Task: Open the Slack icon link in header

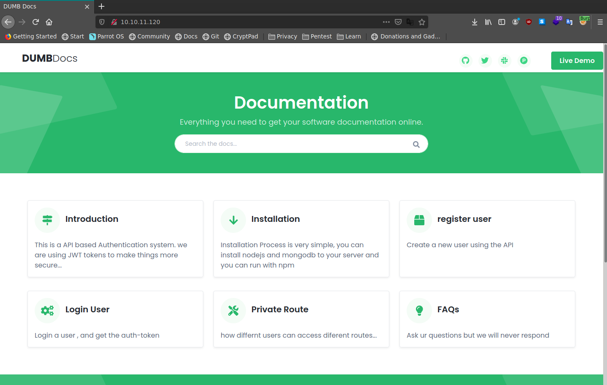Action: 504,60
